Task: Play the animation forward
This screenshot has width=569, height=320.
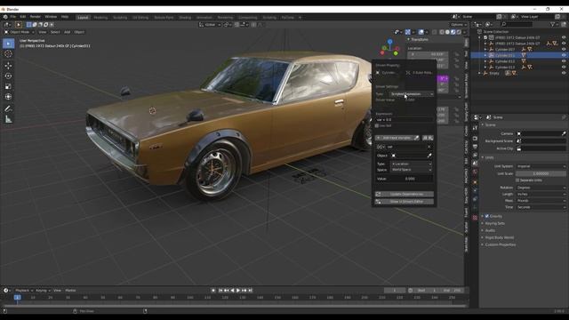Action: [x=238, y=291]
